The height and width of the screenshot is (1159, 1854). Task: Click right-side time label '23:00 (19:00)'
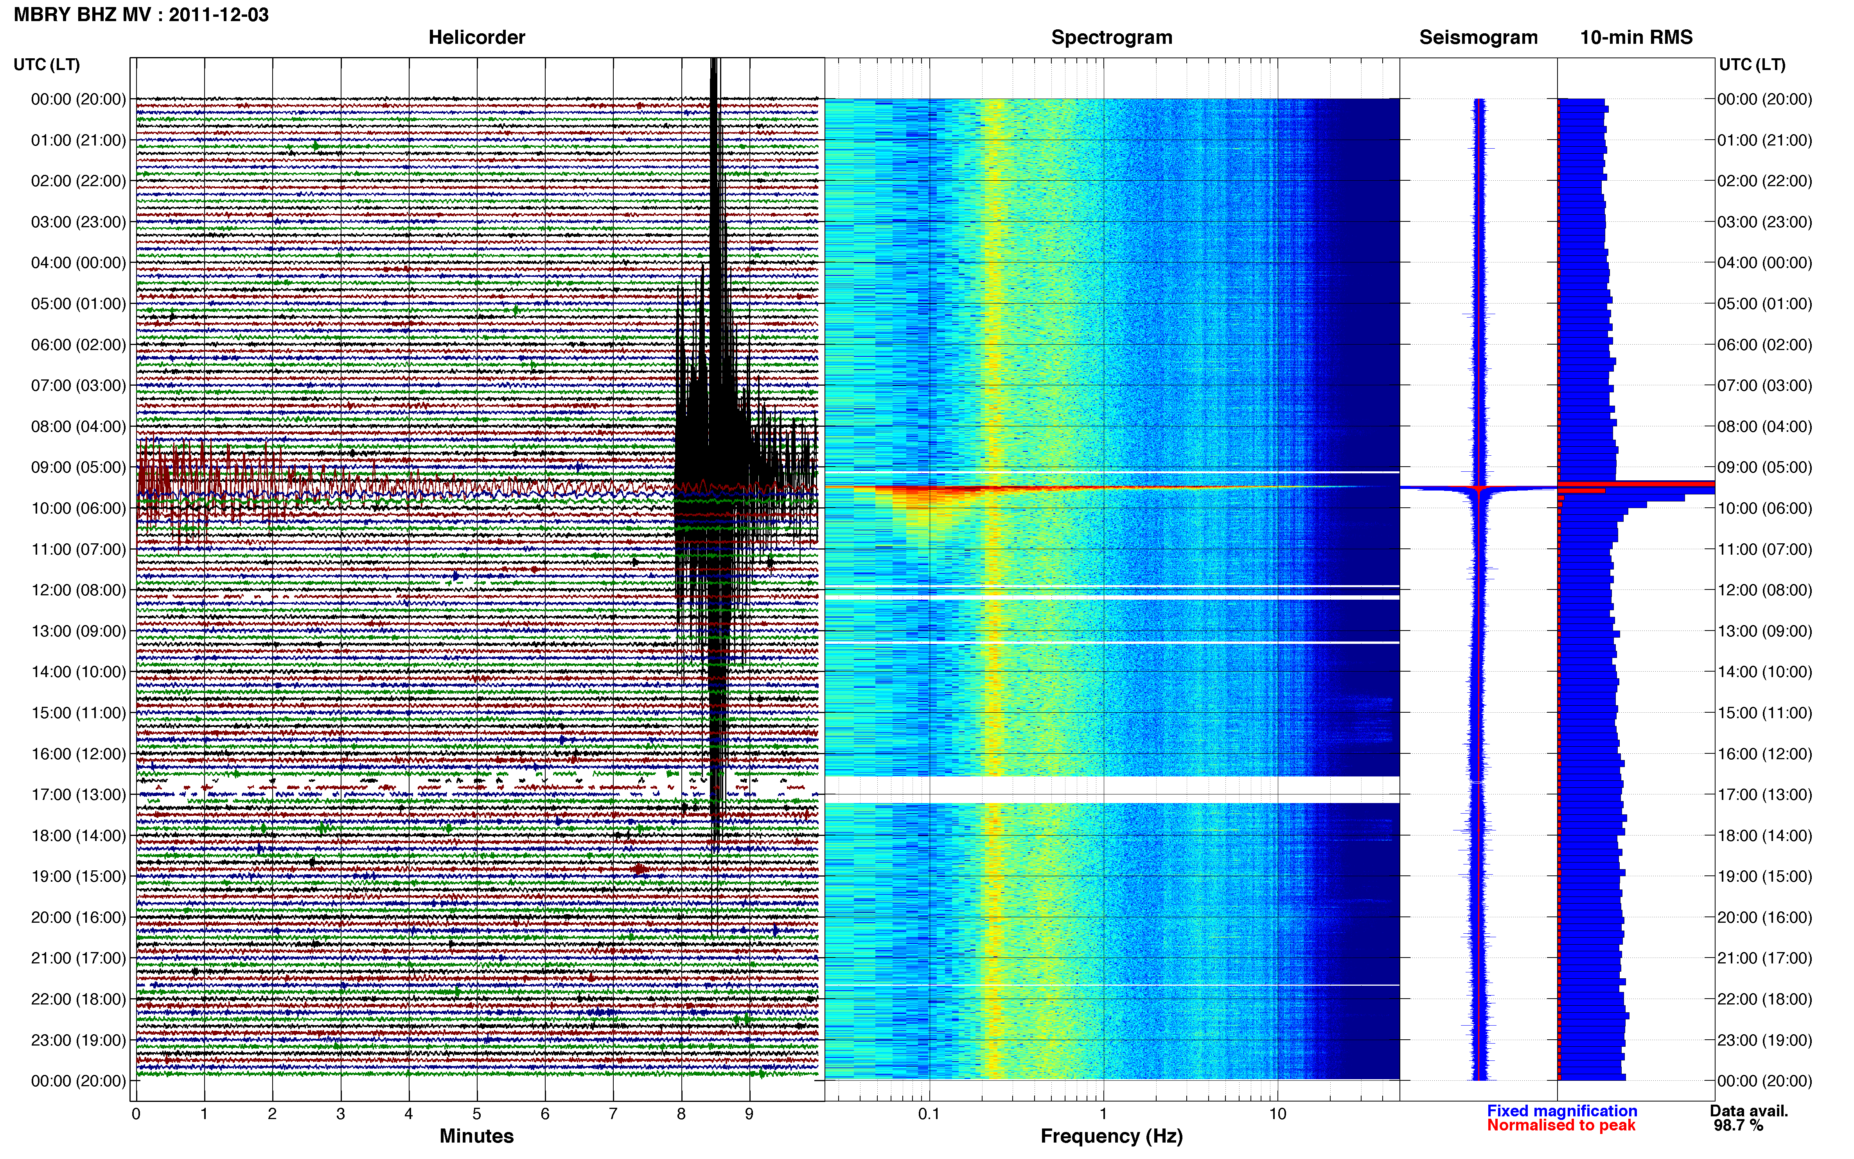tap(1764, 1040)
